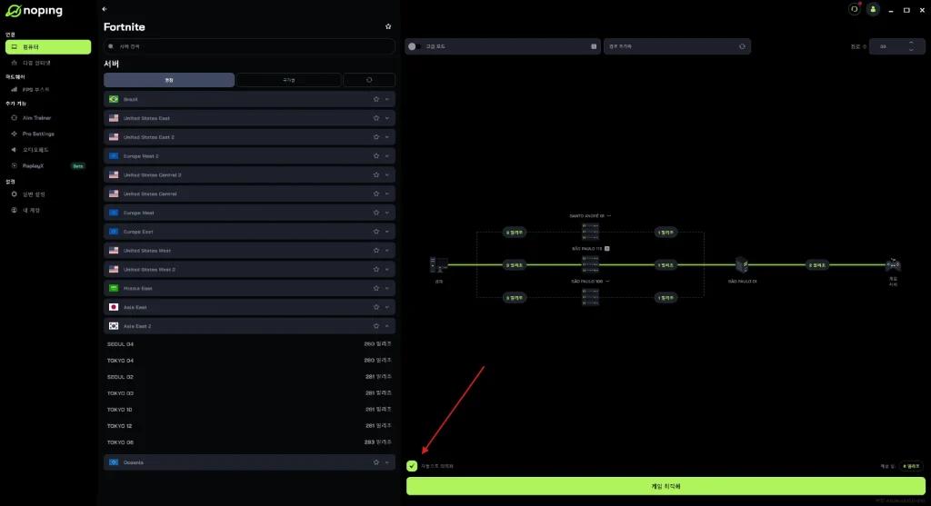The width and height of the screenshot is (931, 506).
Task: Star the Europe West 2 server
Action: [375, 156]
